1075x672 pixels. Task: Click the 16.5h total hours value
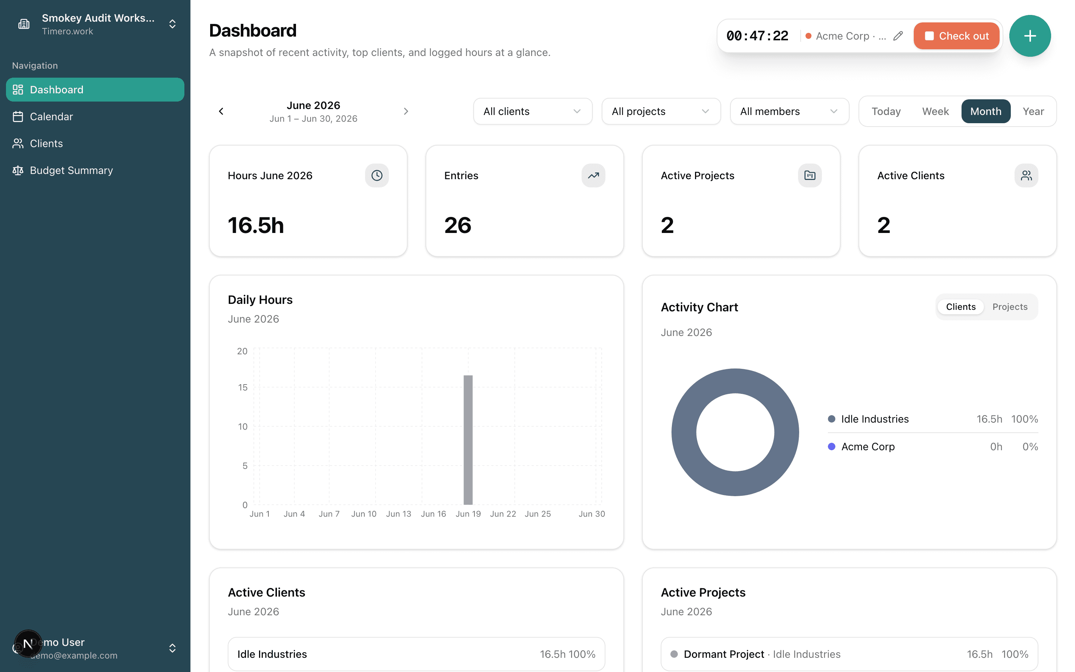pos(256,225)
